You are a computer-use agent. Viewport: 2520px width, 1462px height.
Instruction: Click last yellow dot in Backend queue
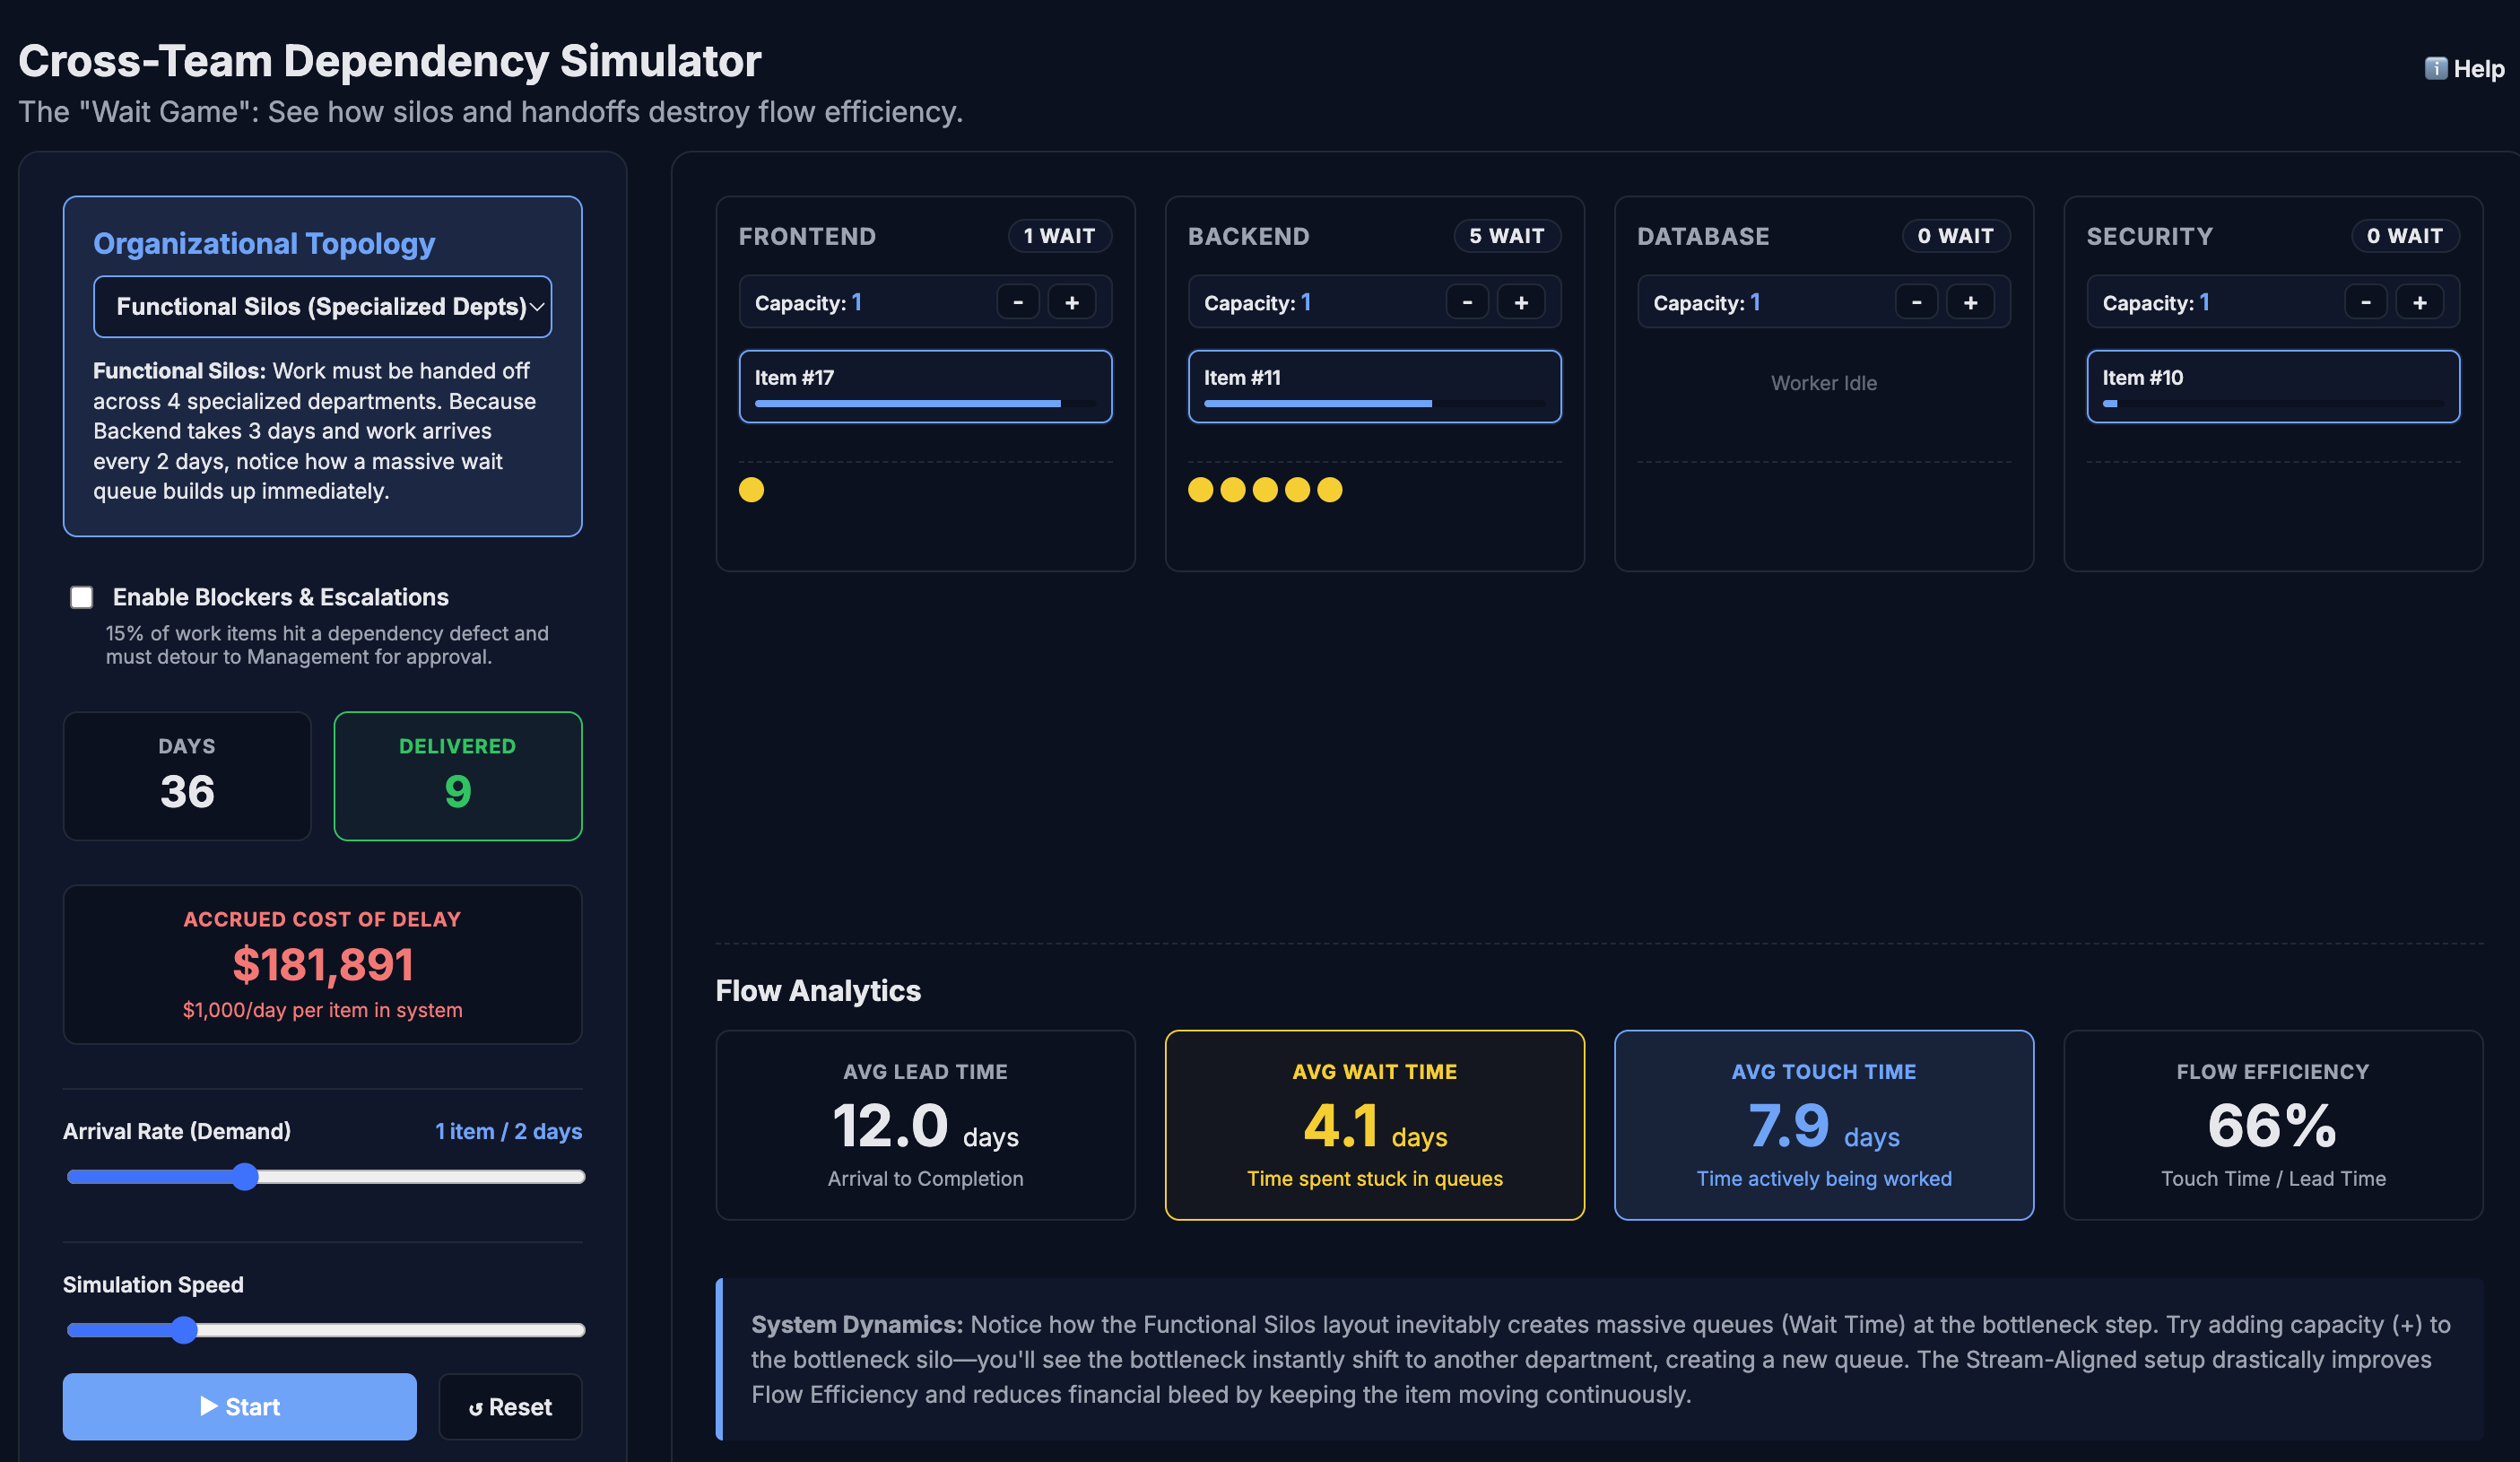click(1329, 489)
